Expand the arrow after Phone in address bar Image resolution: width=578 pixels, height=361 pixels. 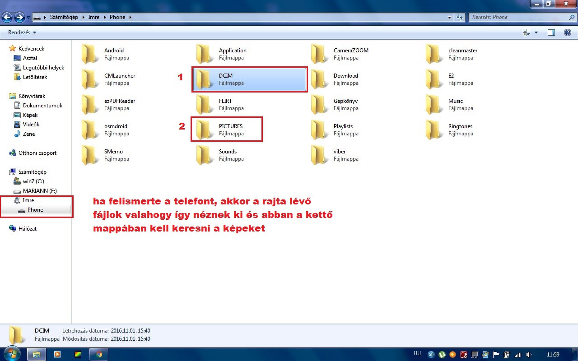click(x=130, y=17)
